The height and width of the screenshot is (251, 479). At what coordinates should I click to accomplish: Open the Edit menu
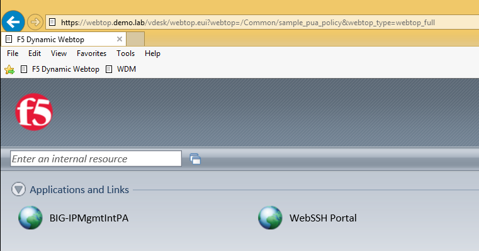[x=35, y=53]
